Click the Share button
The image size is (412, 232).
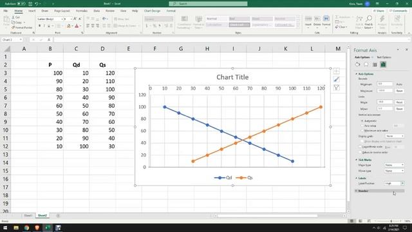click(379, 11)
